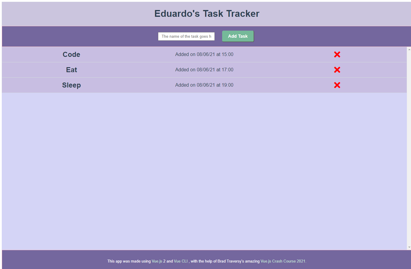Delete the Code task with its red X

click(x=337, y=54)
